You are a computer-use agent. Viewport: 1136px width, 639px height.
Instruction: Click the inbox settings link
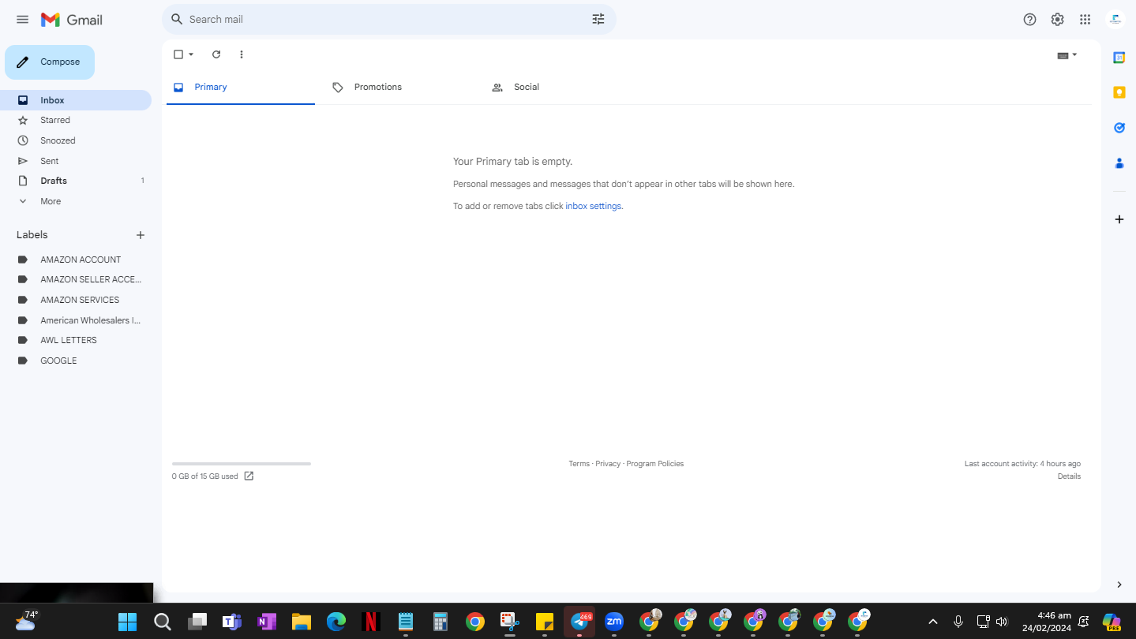594,206
